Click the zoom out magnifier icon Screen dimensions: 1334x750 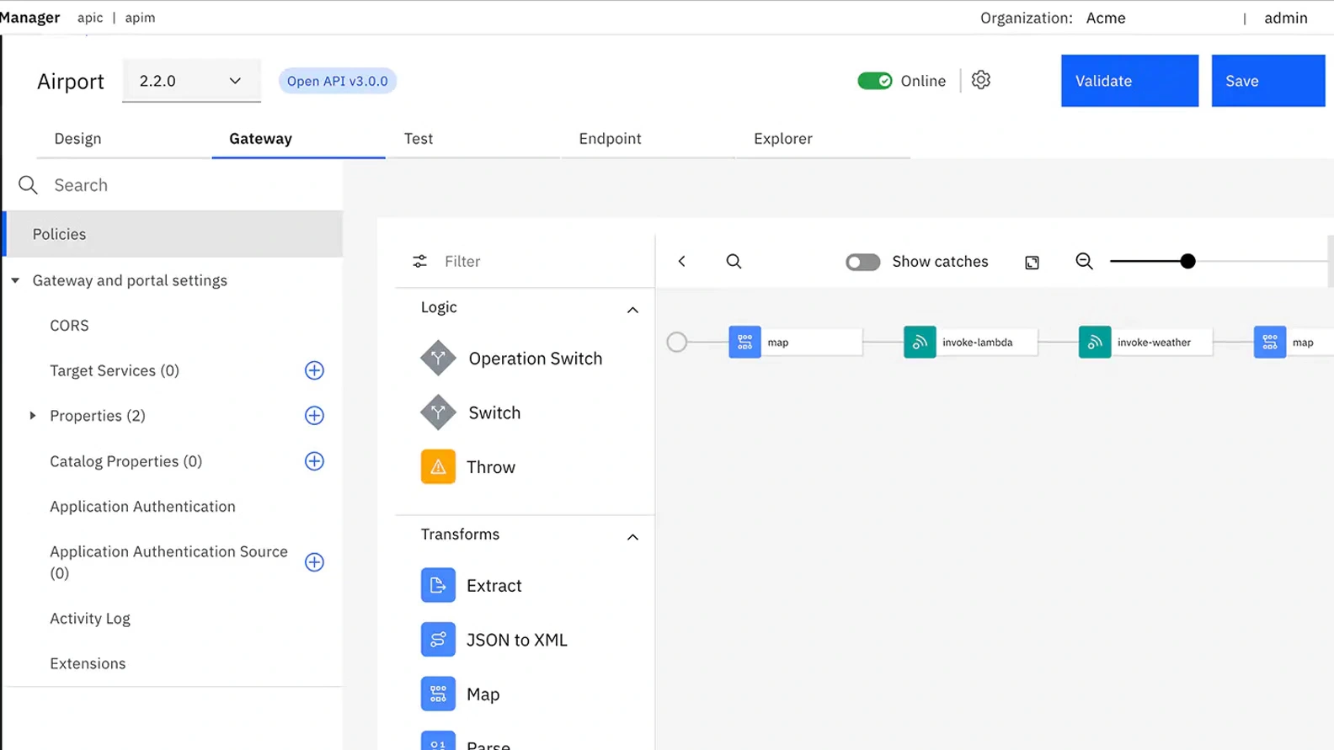click(1084, 262)
